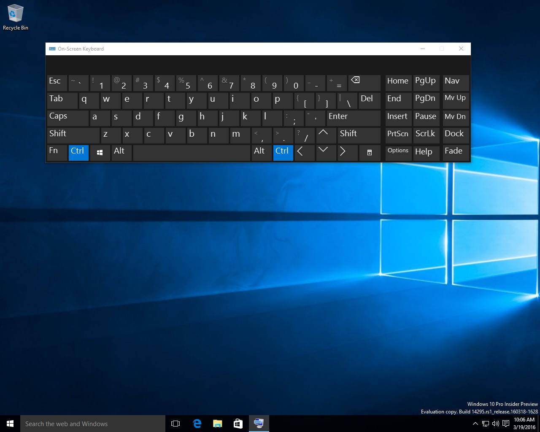Viewport: 540px width, 432px height.
Task: Click the m key
Action: point(240,135)
